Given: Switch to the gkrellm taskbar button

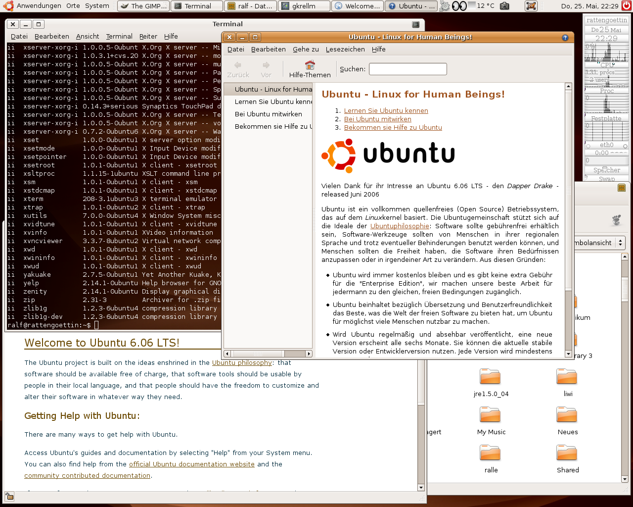Looking at the screenshot, I should pos(304,6).
